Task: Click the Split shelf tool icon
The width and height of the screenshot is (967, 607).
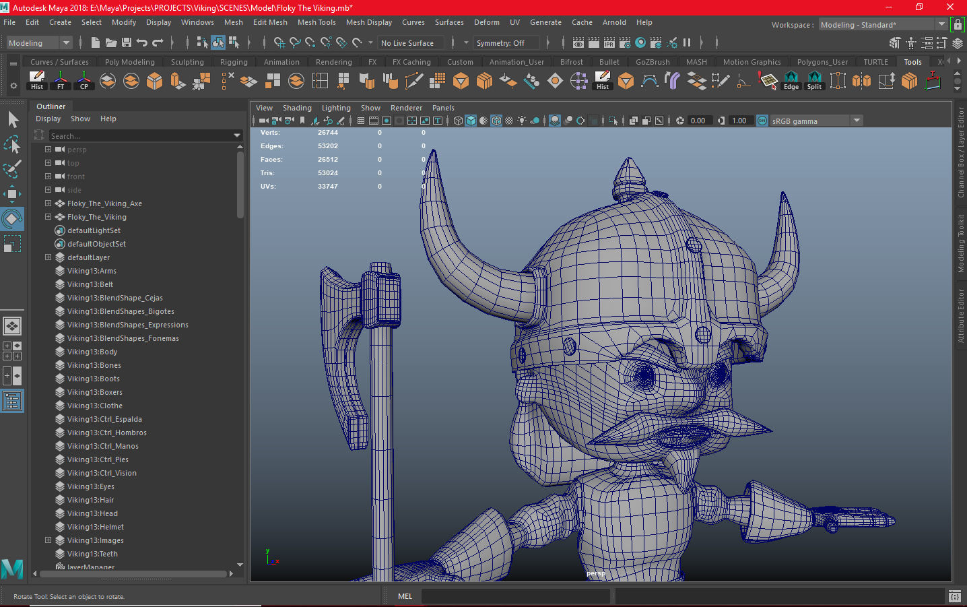Action: [x=815, y=81]
